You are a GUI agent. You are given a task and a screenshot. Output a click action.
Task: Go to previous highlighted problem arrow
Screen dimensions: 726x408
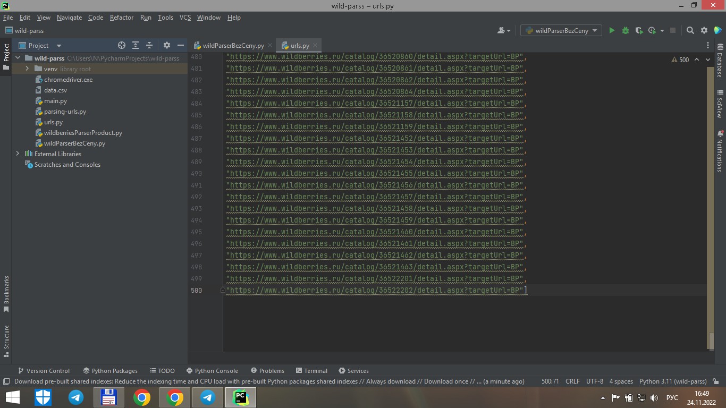[x=697, y=59]
